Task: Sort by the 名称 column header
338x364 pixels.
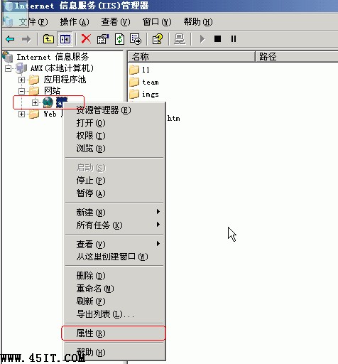Action: click(191, 57)
